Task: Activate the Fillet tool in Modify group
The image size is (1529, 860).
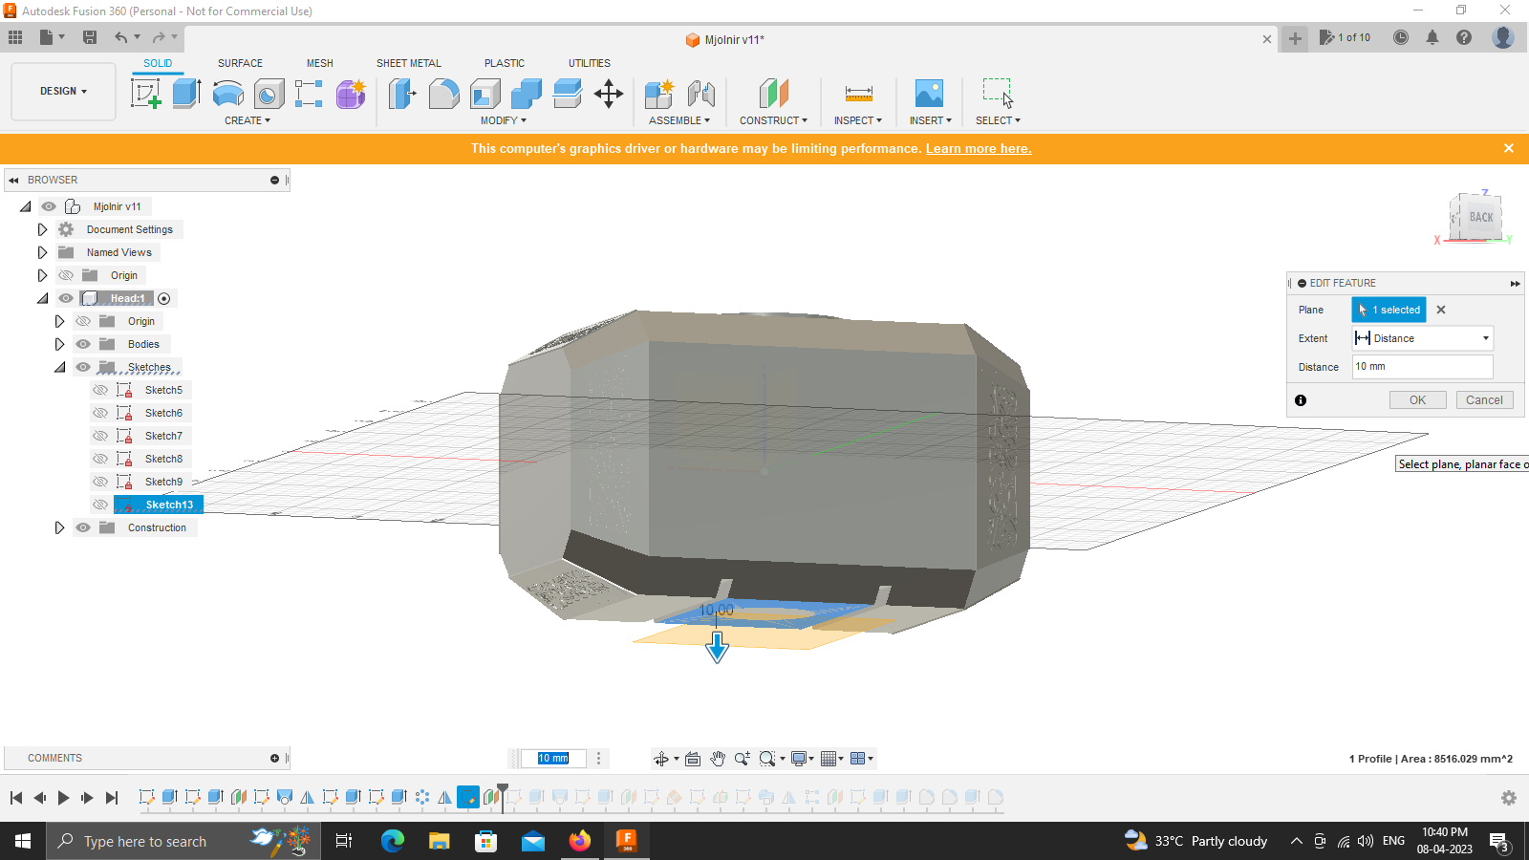Action: click(x=444, y=93)
